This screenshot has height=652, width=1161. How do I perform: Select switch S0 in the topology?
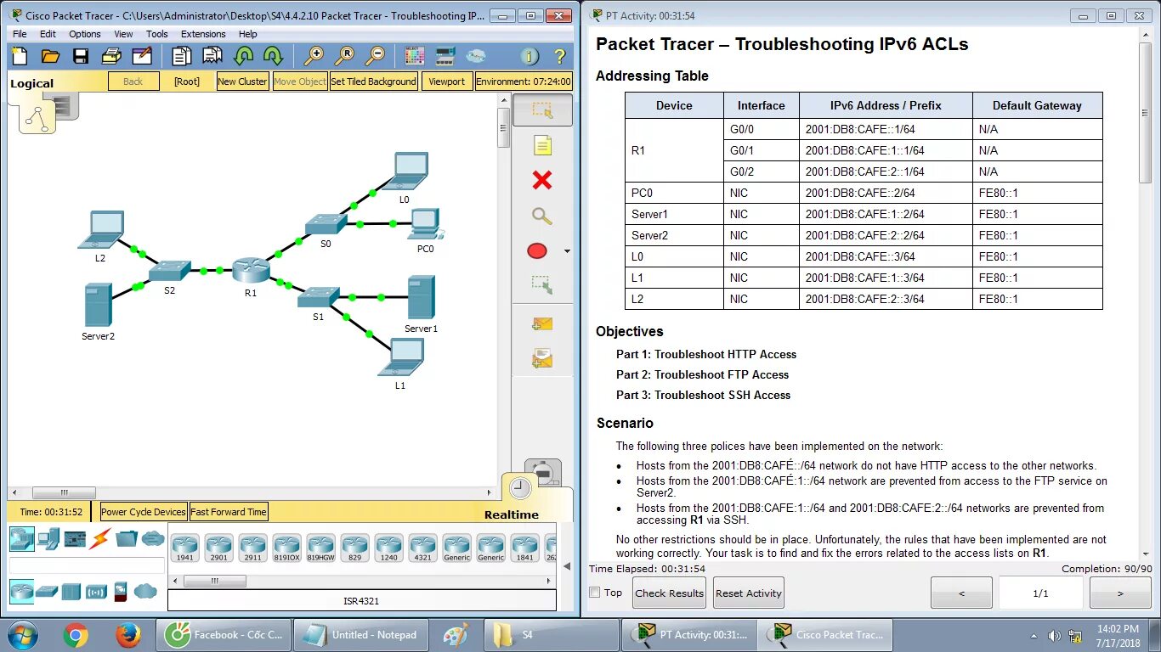pos(326,224)
